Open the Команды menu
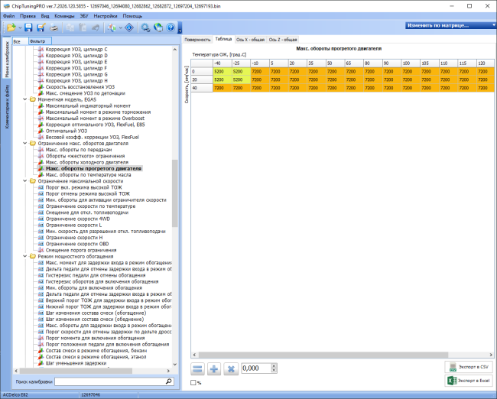497x399 pixels. [x=64, y=16]
